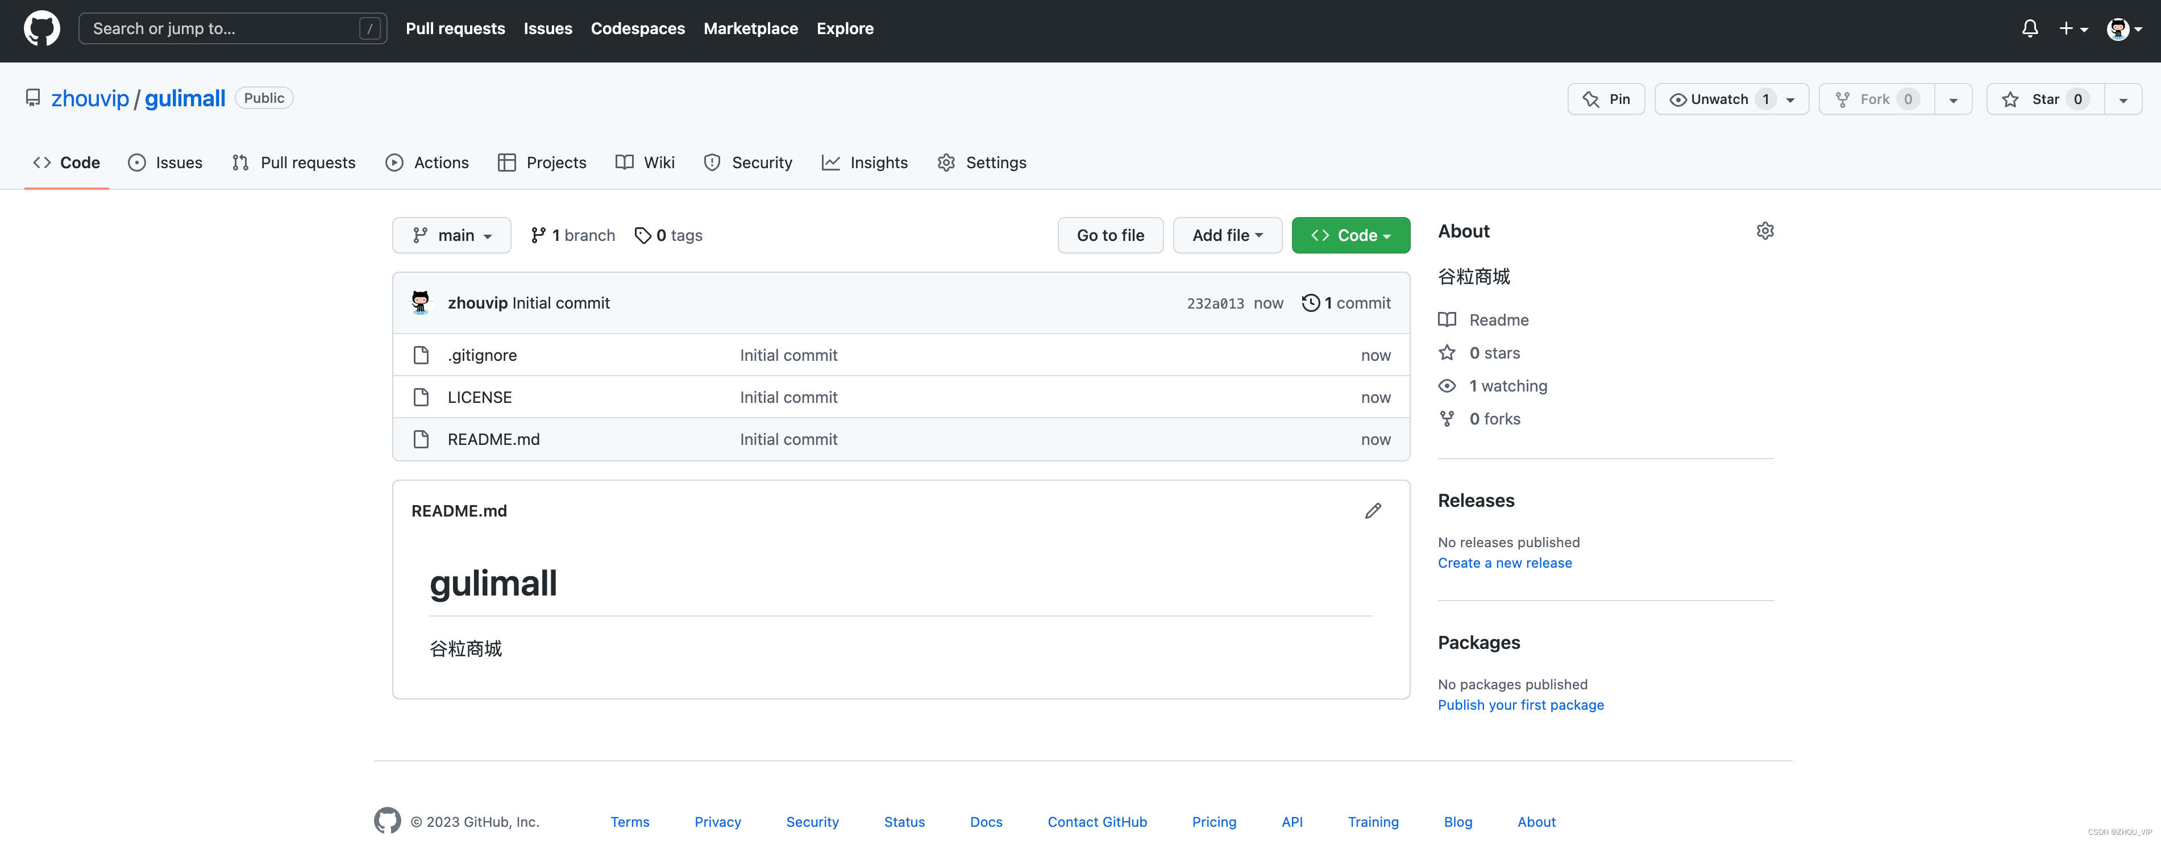Viewport: 2161px width, 841px height.
Task: Open the LICENSE file
Action: pos(479,397)
